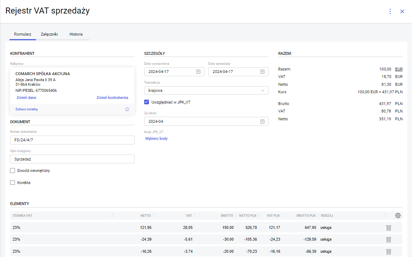
Task: Enable the Dowód wewnętrzny checkbox
Action: (13, 171)
